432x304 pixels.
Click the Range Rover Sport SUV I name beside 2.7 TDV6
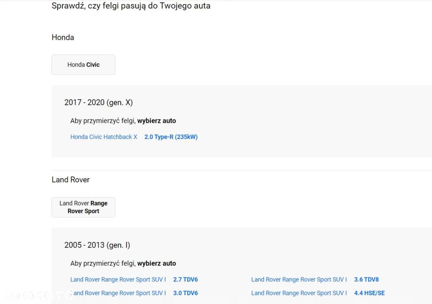tap(118, 279)
